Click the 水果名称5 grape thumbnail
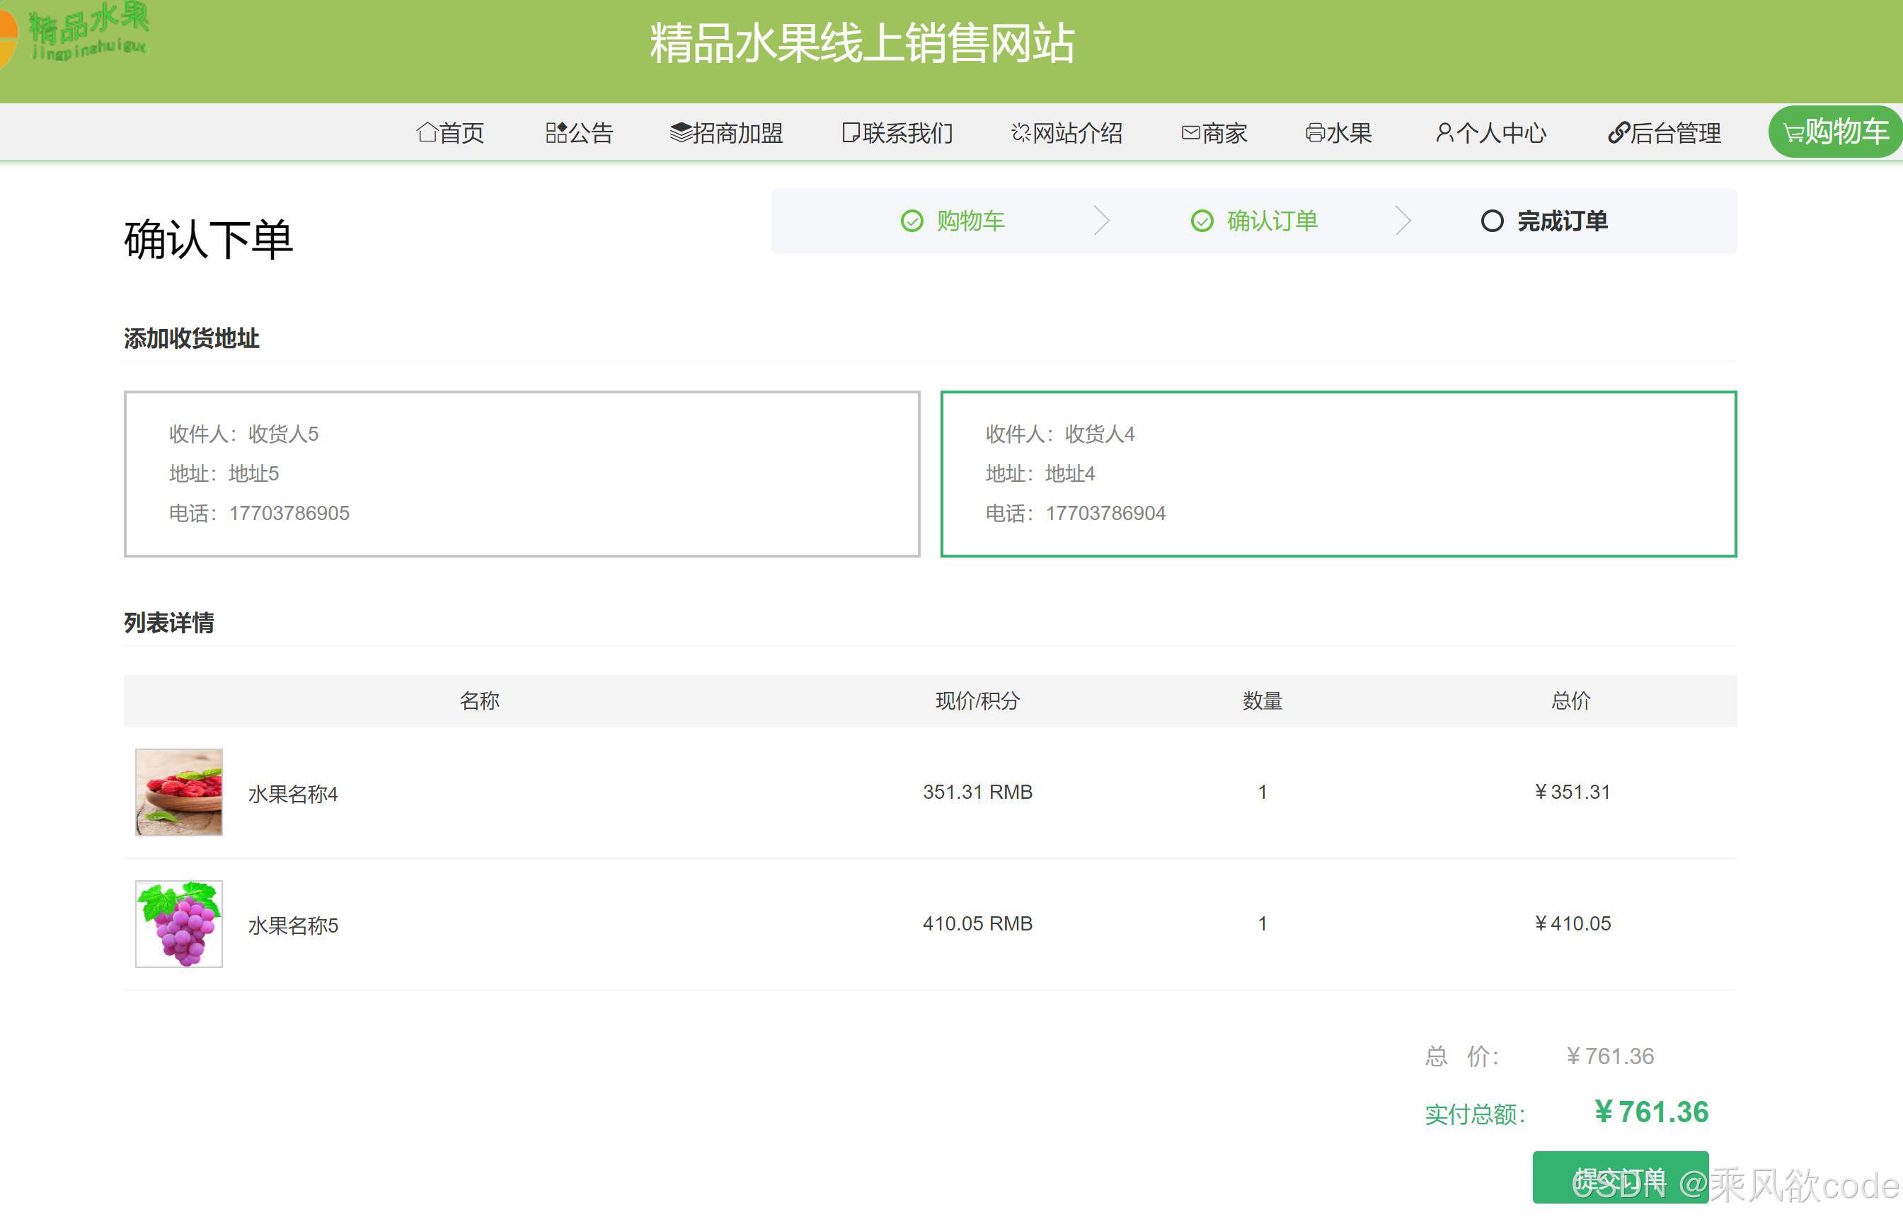 (x=178, y=923)
